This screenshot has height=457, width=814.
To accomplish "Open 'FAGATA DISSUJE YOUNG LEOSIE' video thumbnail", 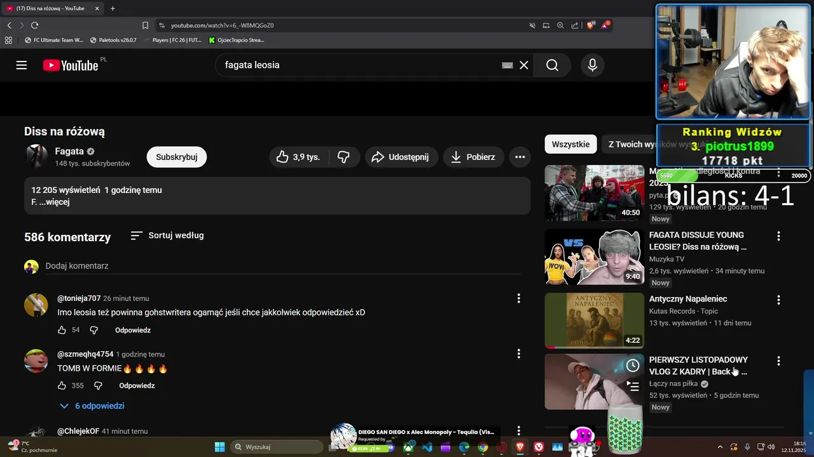I will coord(594,256).
